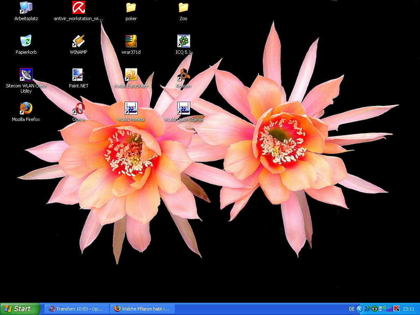Open the DE language bar selector
Image resolution: width=420 pixels, height=315 pixels.
(352, 309)
